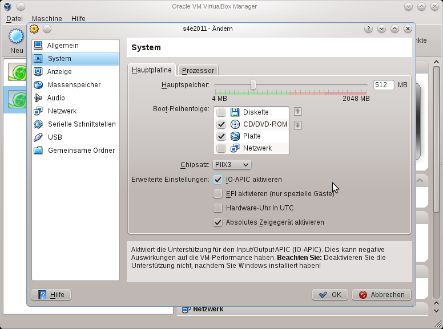
Task: Click the Netzwerk section icon in manager window
Action: (x=186, y=309)
